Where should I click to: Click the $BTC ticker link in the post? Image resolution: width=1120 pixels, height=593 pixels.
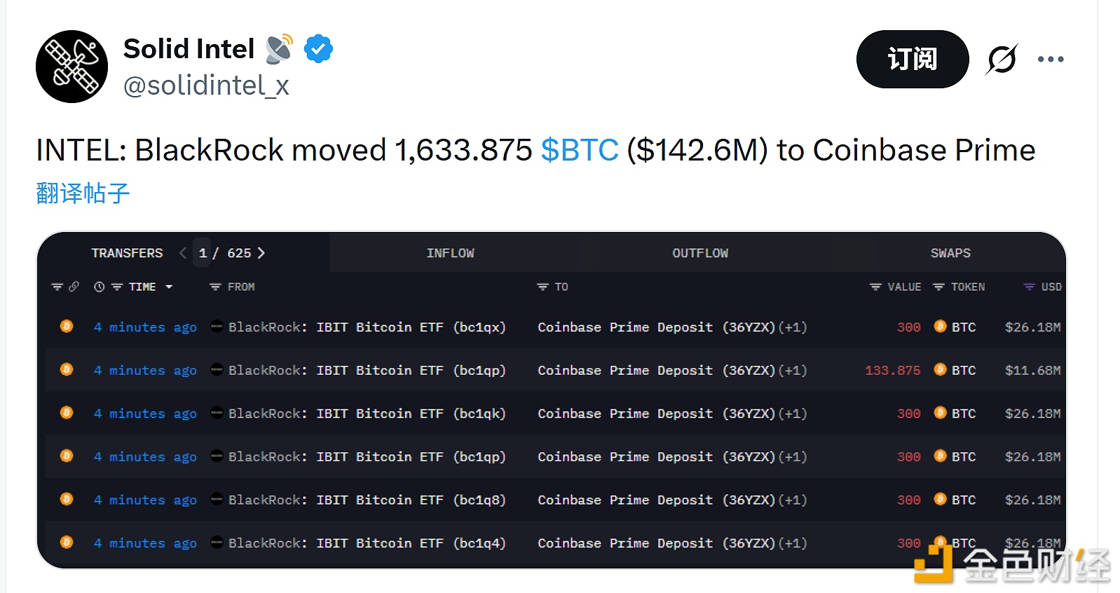[x=580, y=149]
